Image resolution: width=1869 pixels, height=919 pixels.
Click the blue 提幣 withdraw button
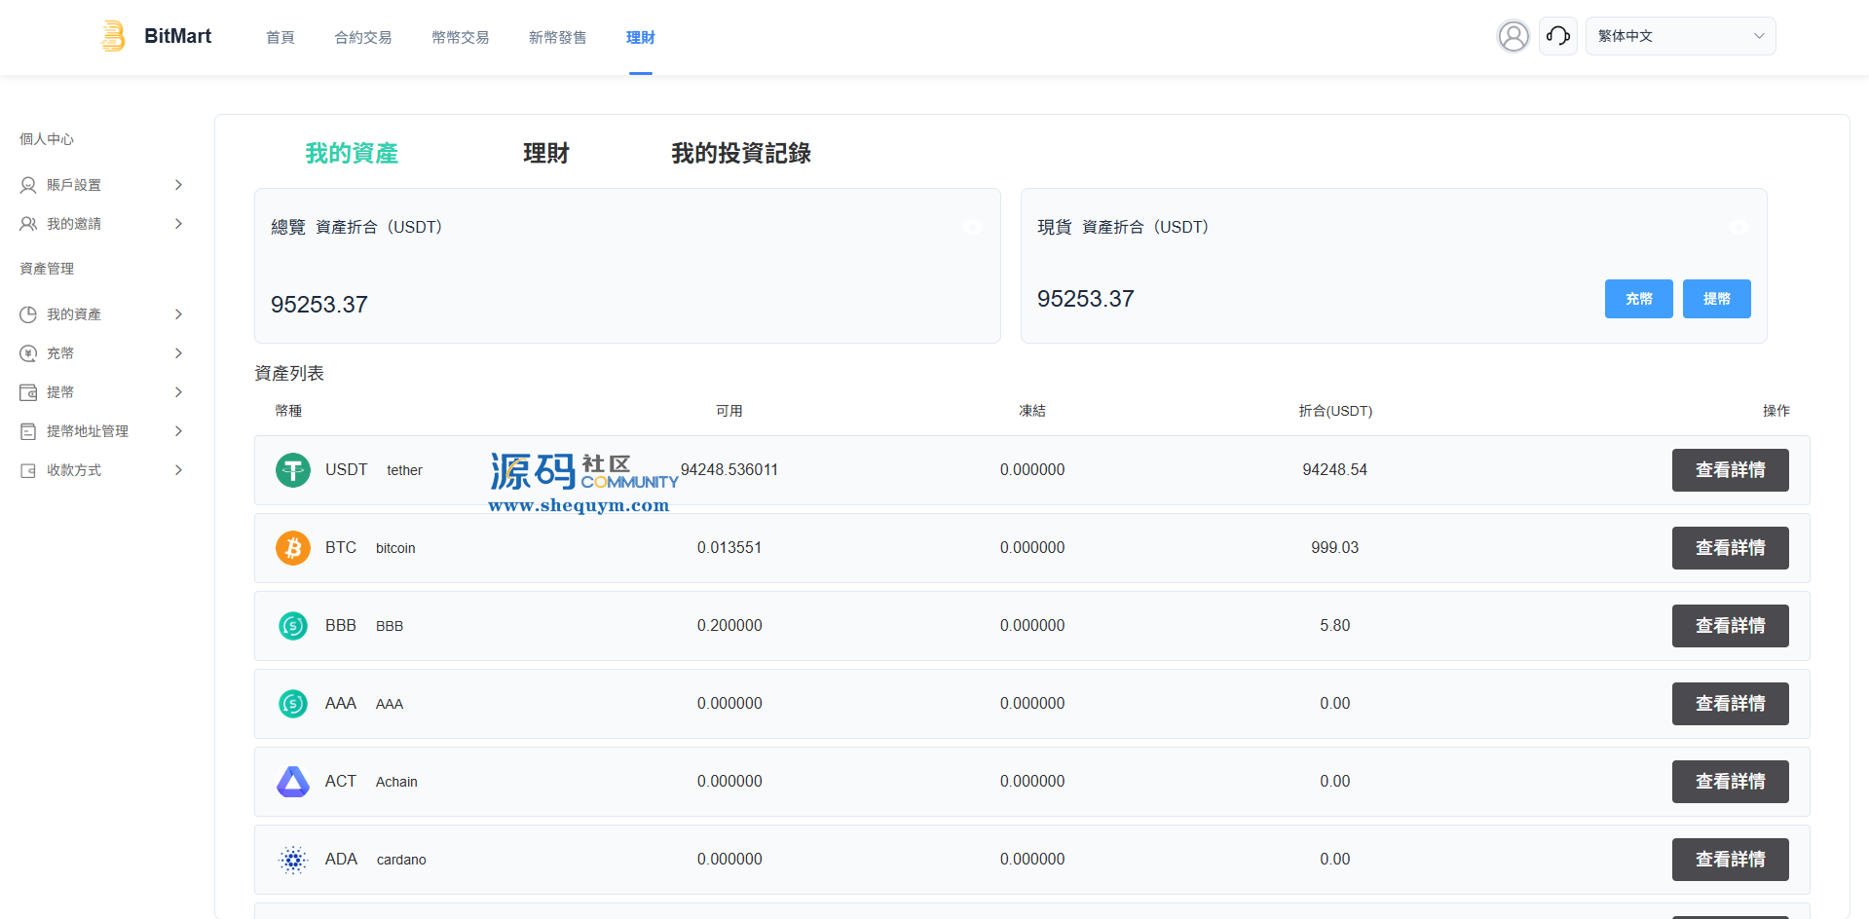pos(1716,299)
